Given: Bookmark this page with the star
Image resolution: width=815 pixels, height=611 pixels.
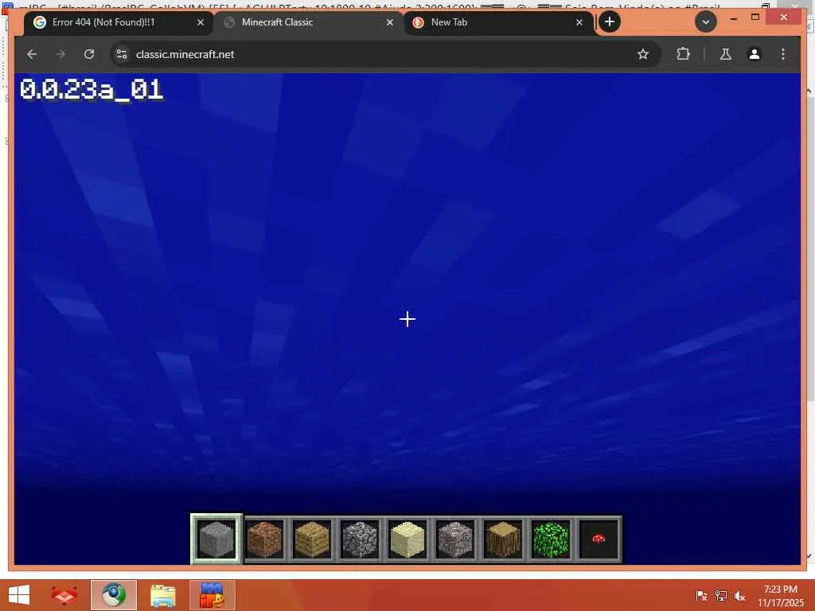Looking at the screenshot, I should pos(643,54).
